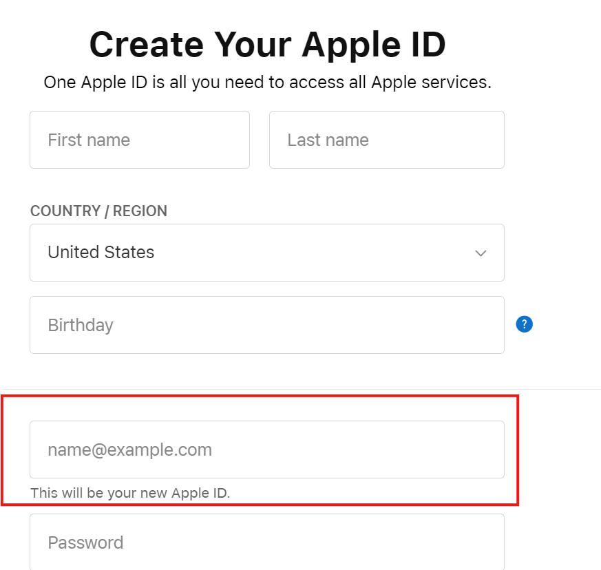Image resolution: width=601 pixels, height=570 pixels.
Task: Click the COUNTRY / REGION label
Action: point(99,211)
